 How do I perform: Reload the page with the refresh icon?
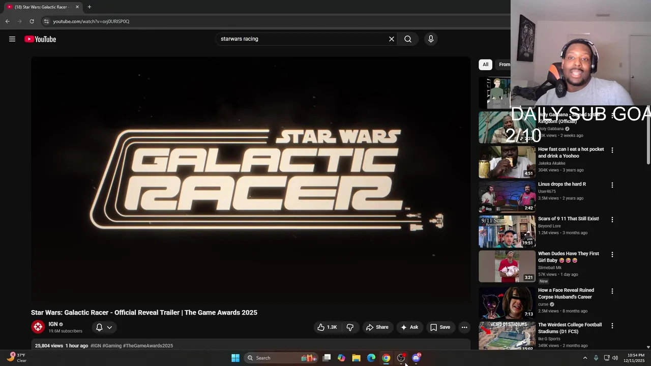coord(32,21)
